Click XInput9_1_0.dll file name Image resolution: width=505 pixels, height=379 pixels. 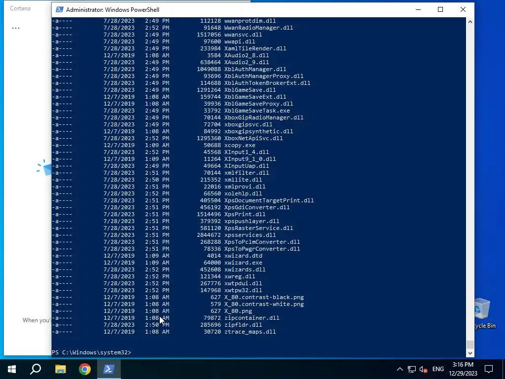(250, 159)
